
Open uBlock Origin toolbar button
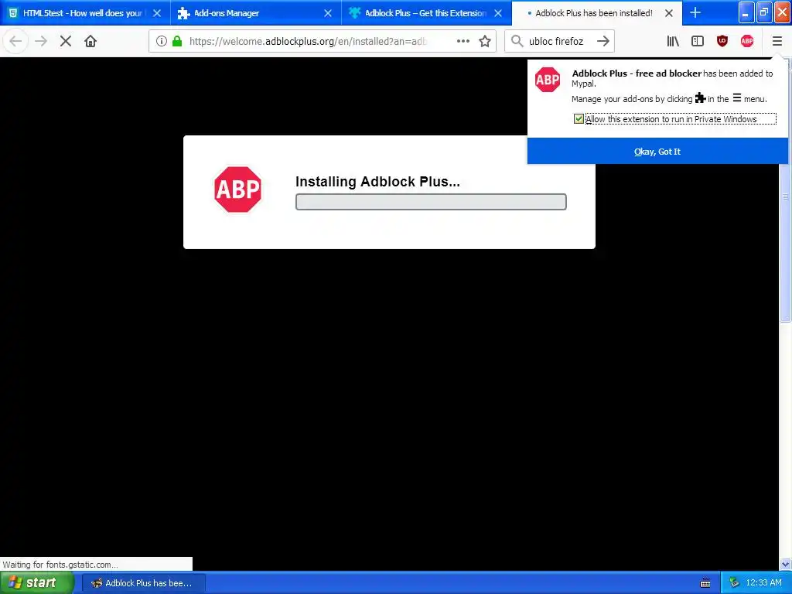pyautogui.click(x=722, y=41)
